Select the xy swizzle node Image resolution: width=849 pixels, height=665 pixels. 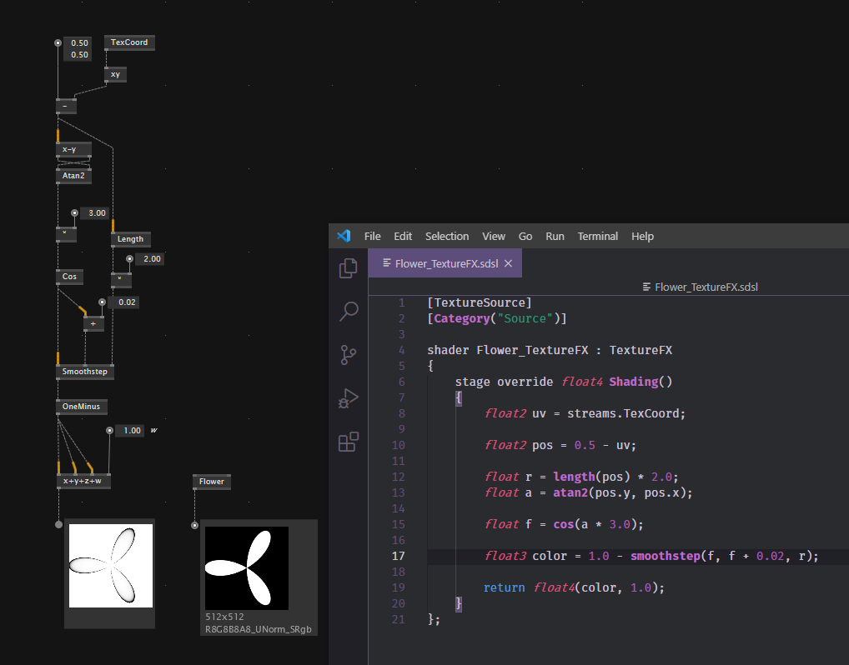click(115, 75)
